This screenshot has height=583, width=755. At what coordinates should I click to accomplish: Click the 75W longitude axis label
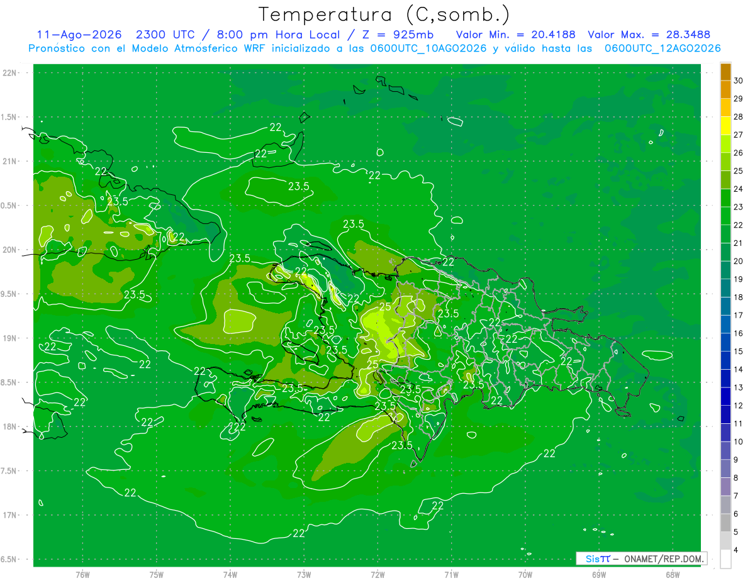pos(157,575)
